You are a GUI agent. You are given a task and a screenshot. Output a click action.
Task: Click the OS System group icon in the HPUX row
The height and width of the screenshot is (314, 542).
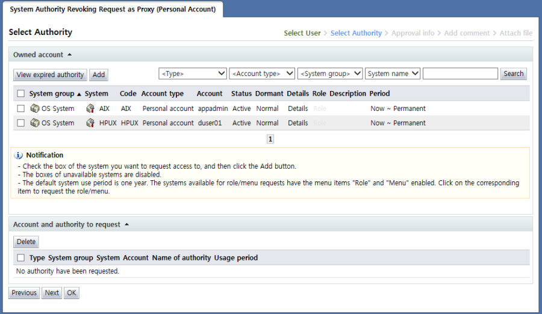click(x=35, y=123)
